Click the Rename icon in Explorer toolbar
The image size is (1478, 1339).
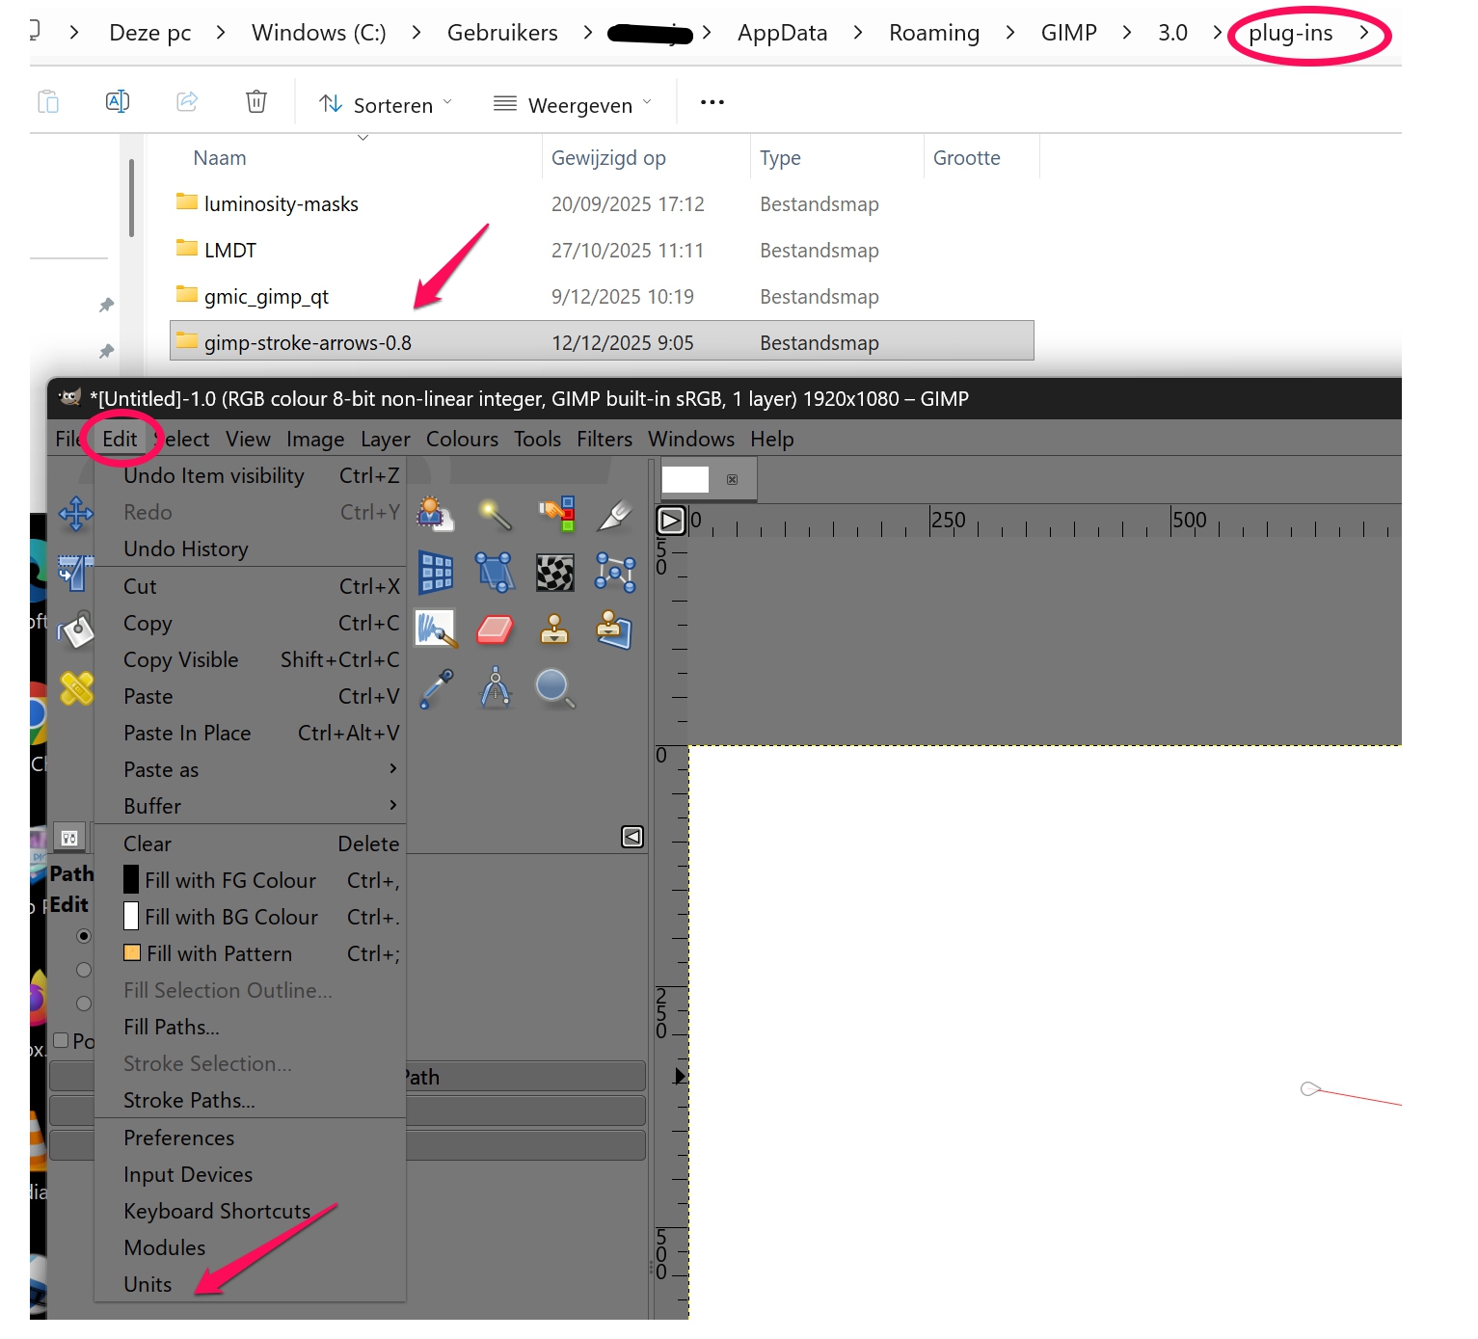[118, 101]
